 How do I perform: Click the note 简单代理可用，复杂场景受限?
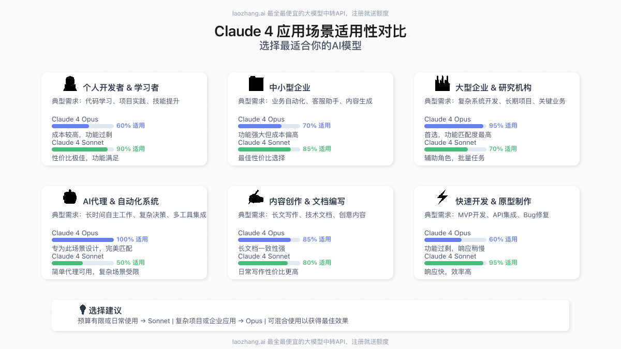[x=95, y=272]
